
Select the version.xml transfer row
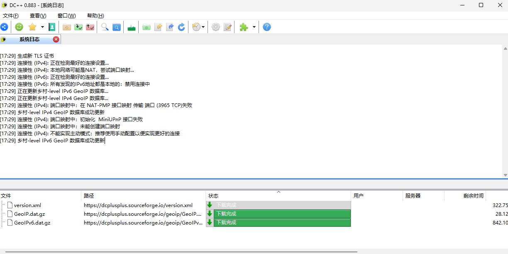pos(254,205)
